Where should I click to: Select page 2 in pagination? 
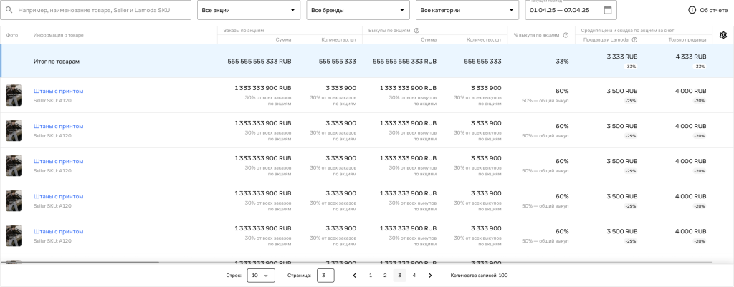click(x=385, y=275)
